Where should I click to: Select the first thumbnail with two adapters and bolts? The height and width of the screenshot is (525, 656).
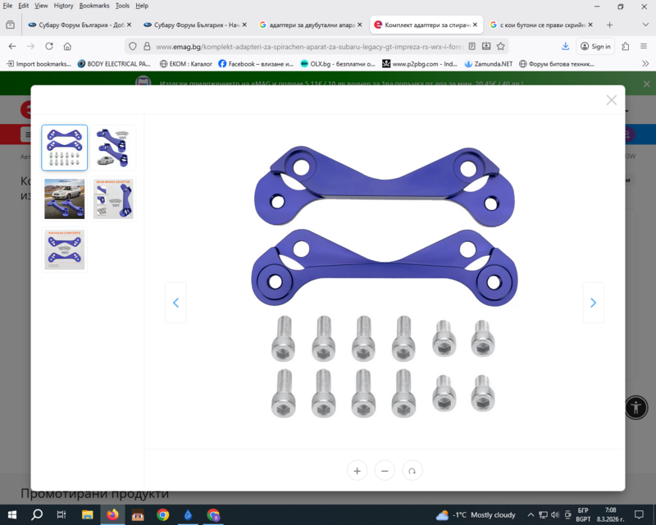coord(65,148)
